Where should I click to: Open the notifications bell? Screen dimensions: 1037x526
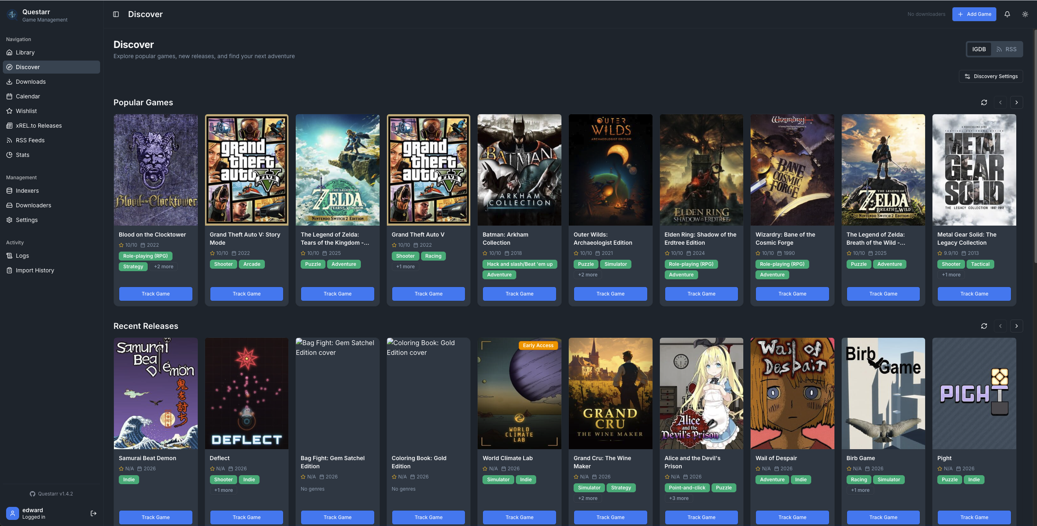1007,14
